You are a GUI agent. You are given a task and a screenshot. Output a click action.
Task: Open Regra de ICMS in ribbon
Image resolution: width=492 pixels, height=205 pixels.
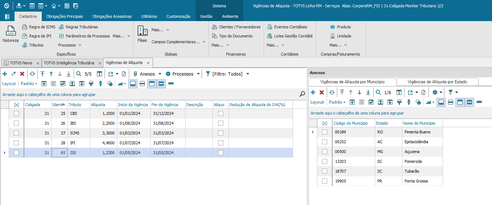tap(39, 27)
